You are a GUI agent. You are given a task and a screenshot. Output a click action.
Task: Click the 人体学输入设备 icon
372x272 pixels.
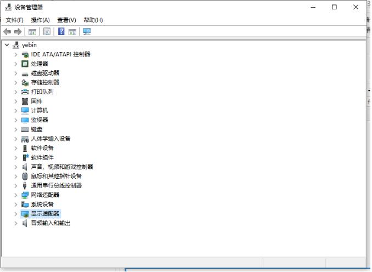coord(25,139)
